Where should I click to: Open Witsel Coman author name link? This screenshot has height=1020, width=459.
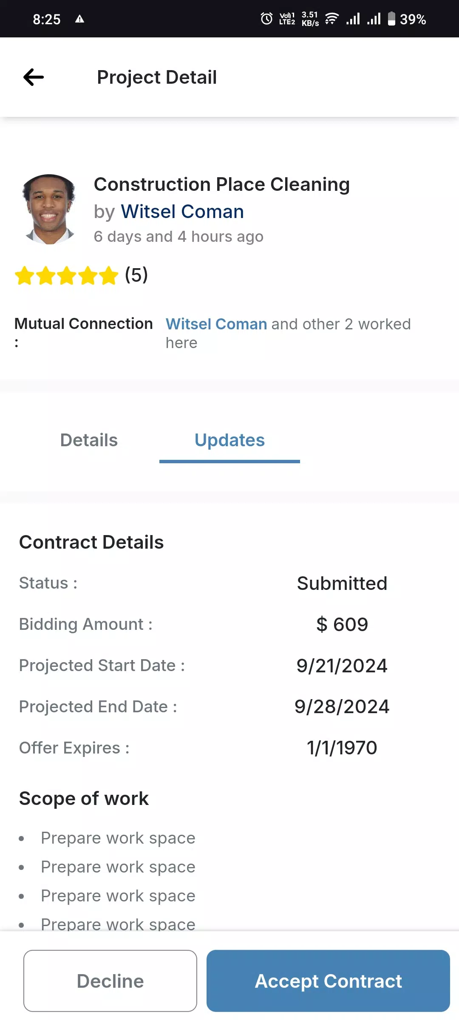coord(182,212)
